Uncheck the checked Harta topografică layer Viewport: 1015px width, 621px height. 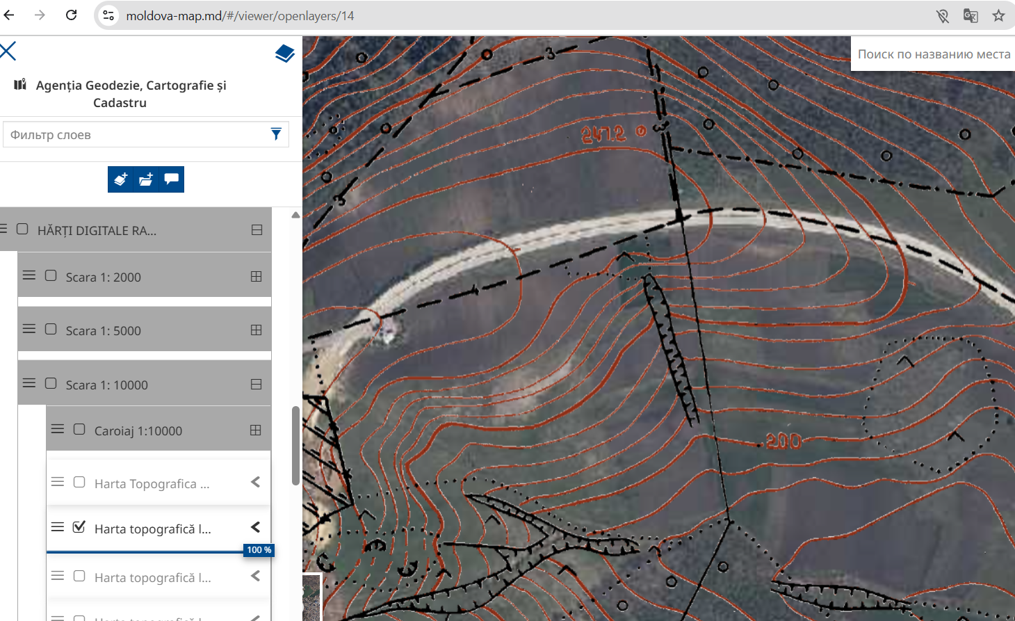pos(79,527)
